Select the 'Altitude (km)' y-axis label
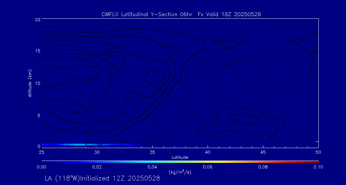This screenshot has width=346, height=185. tap(30, 83)
